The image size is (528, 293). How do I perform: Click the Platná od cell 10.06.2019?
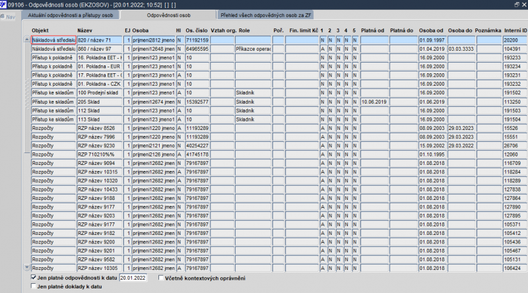tap(374, 102)
